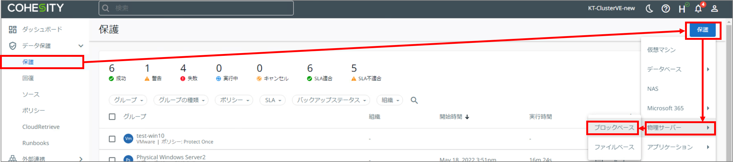Image resolution: width=733 pixels, height=162 pixels.
Task: Click the Vm badge for test-win10
Action: tap(128, 139)
